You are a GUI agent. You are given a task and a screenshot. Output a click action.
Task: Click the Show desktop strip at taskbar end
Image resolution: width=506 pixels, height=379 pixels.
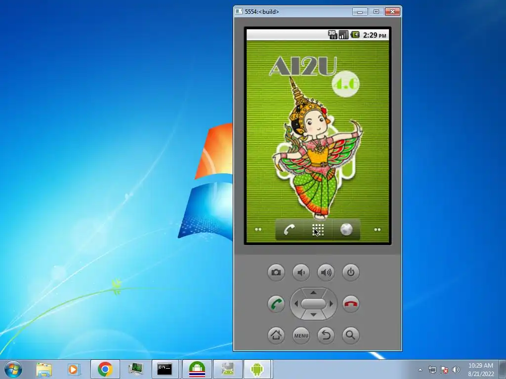coord(503,369)
